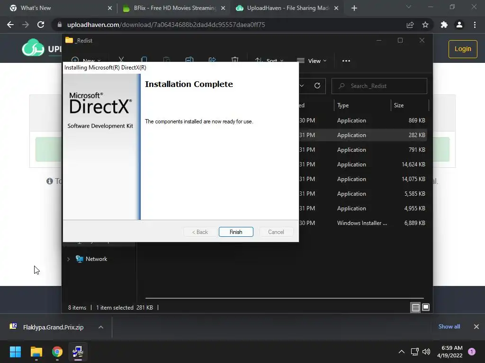Image resolution: width=485 pixels, height=363 pixels.
Task: Click the Login button on UploadHaven
Action: (x=463, y=49)
